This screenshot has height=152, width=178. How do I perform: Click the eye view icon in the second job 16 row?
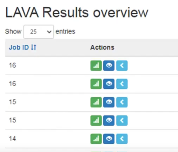point(109,84)
